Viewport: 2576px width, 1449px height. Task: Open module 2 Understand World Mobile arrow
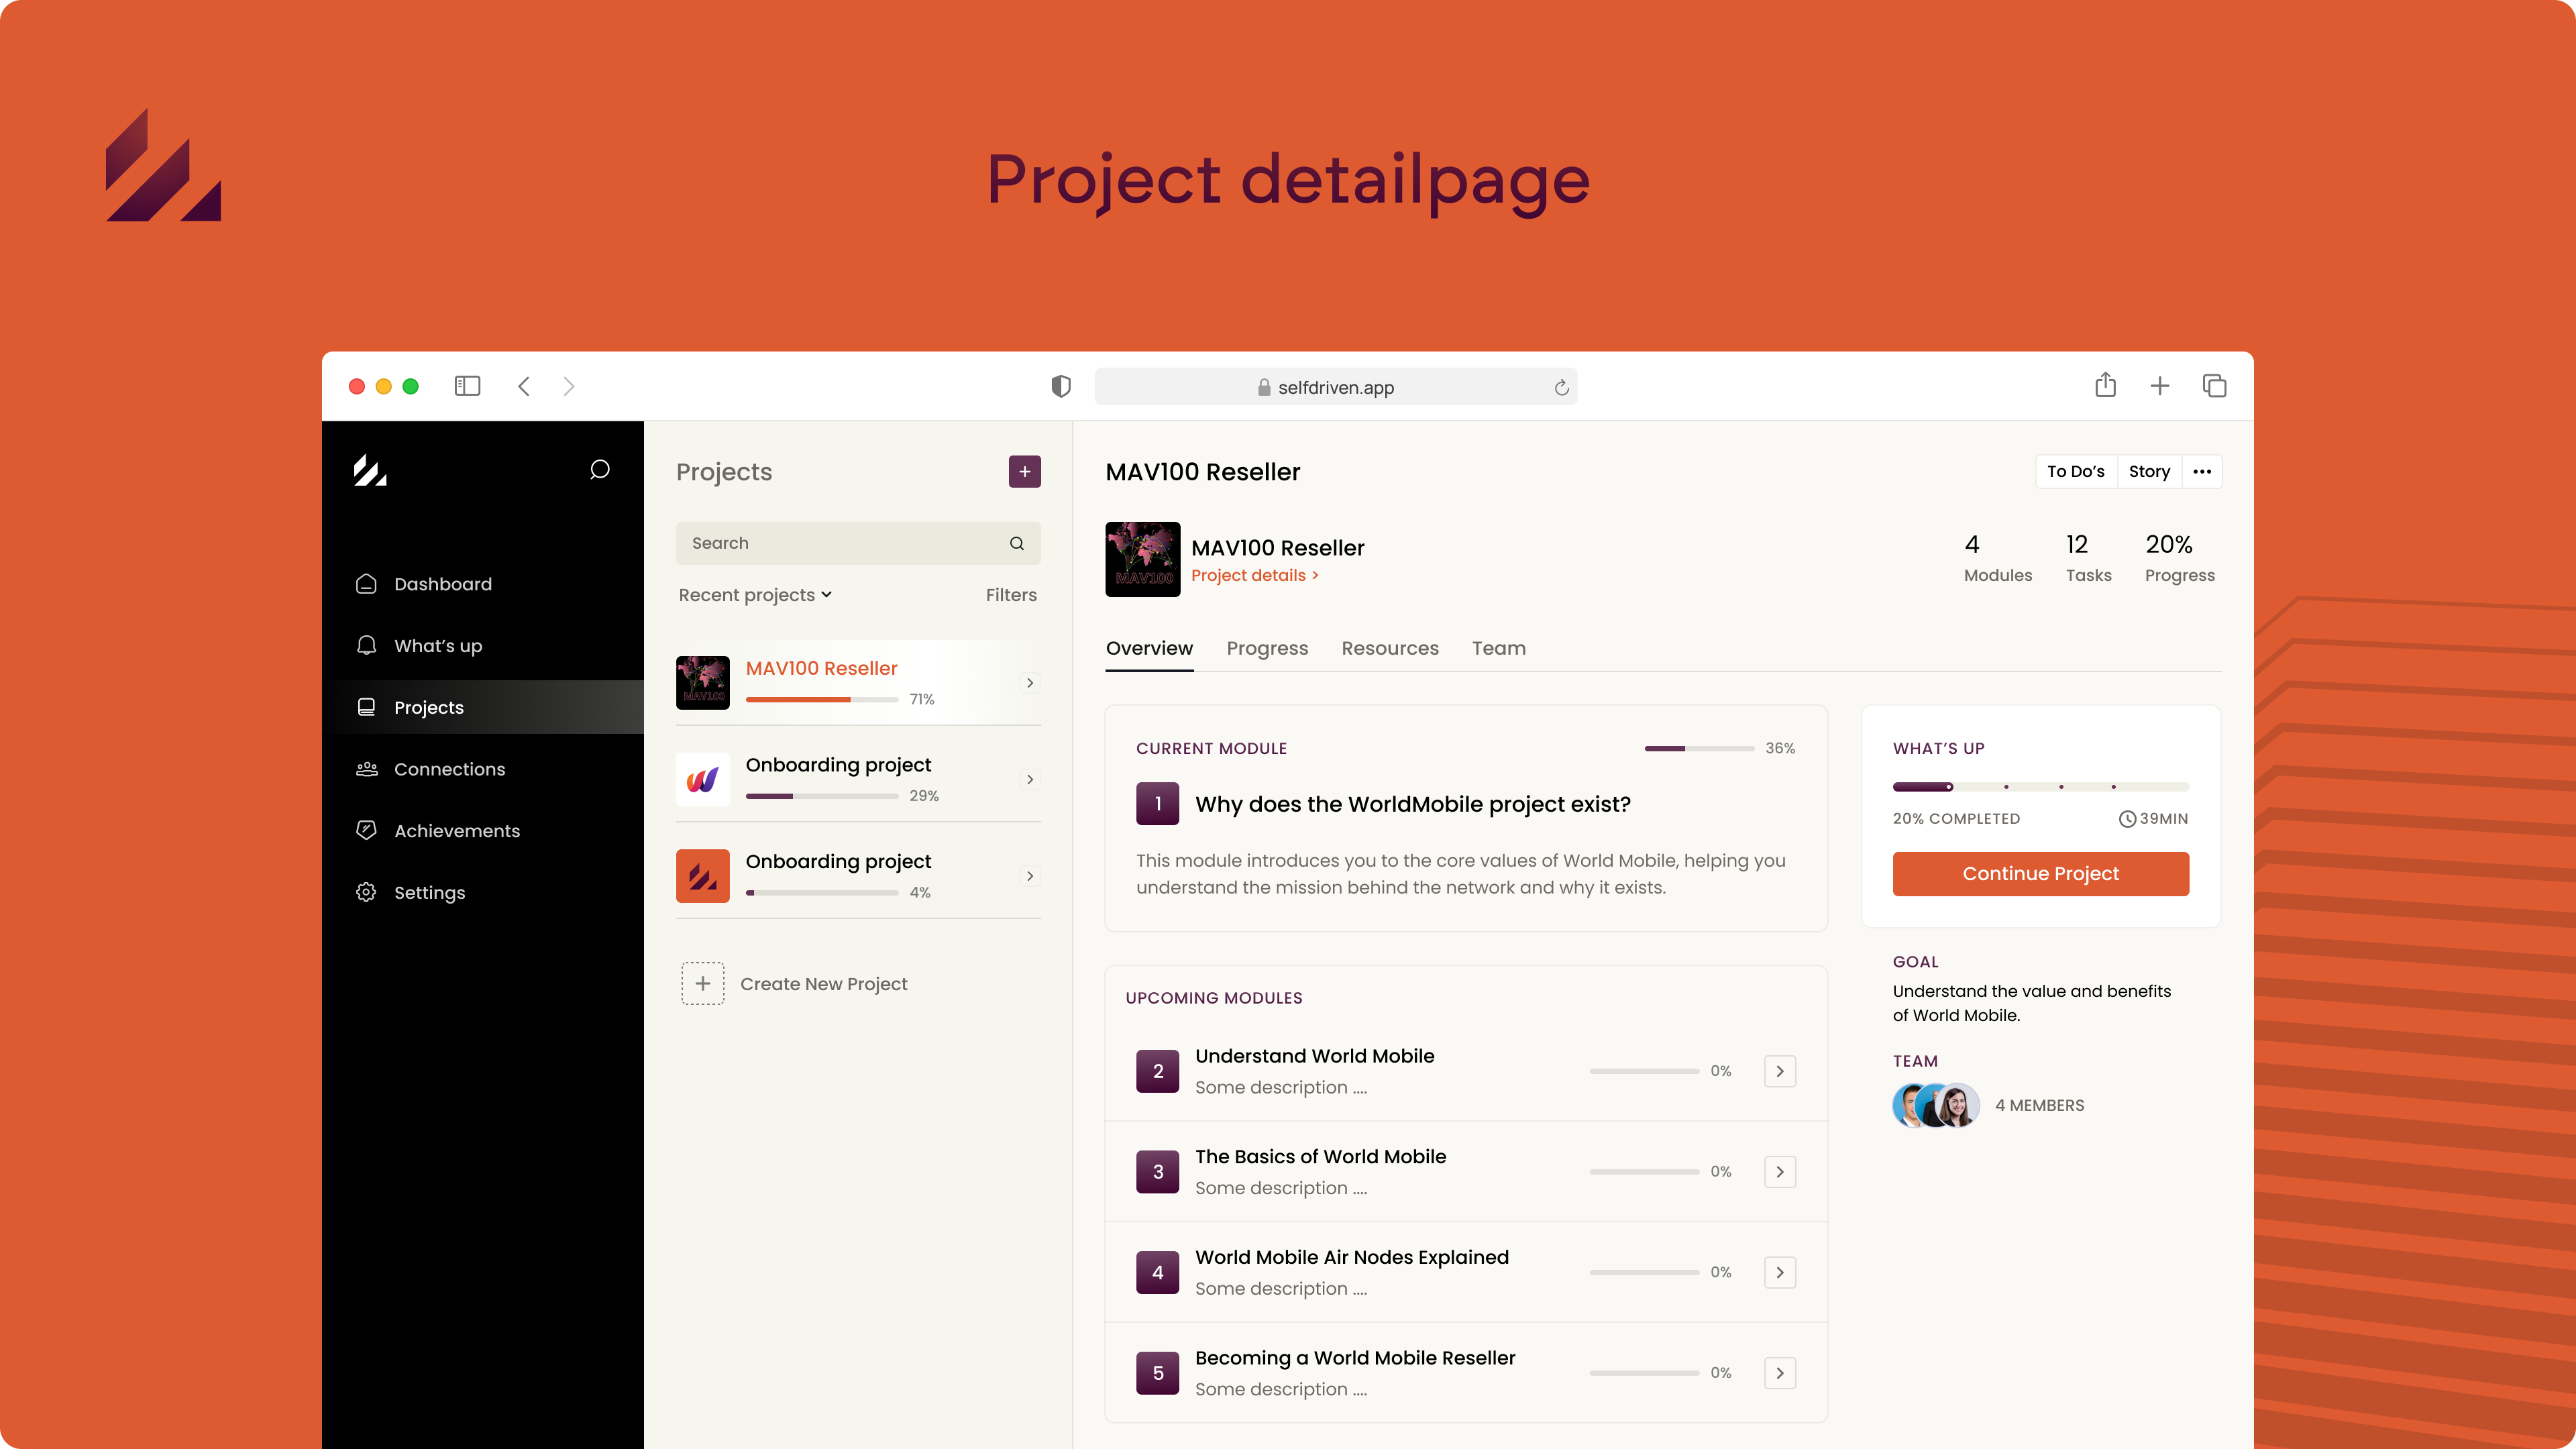click(1780, 1071)
